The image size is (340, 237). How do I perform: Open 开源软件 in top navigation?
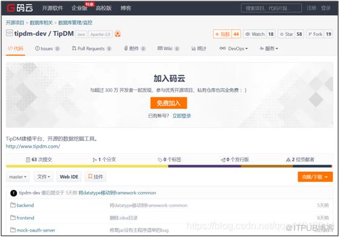52,9
